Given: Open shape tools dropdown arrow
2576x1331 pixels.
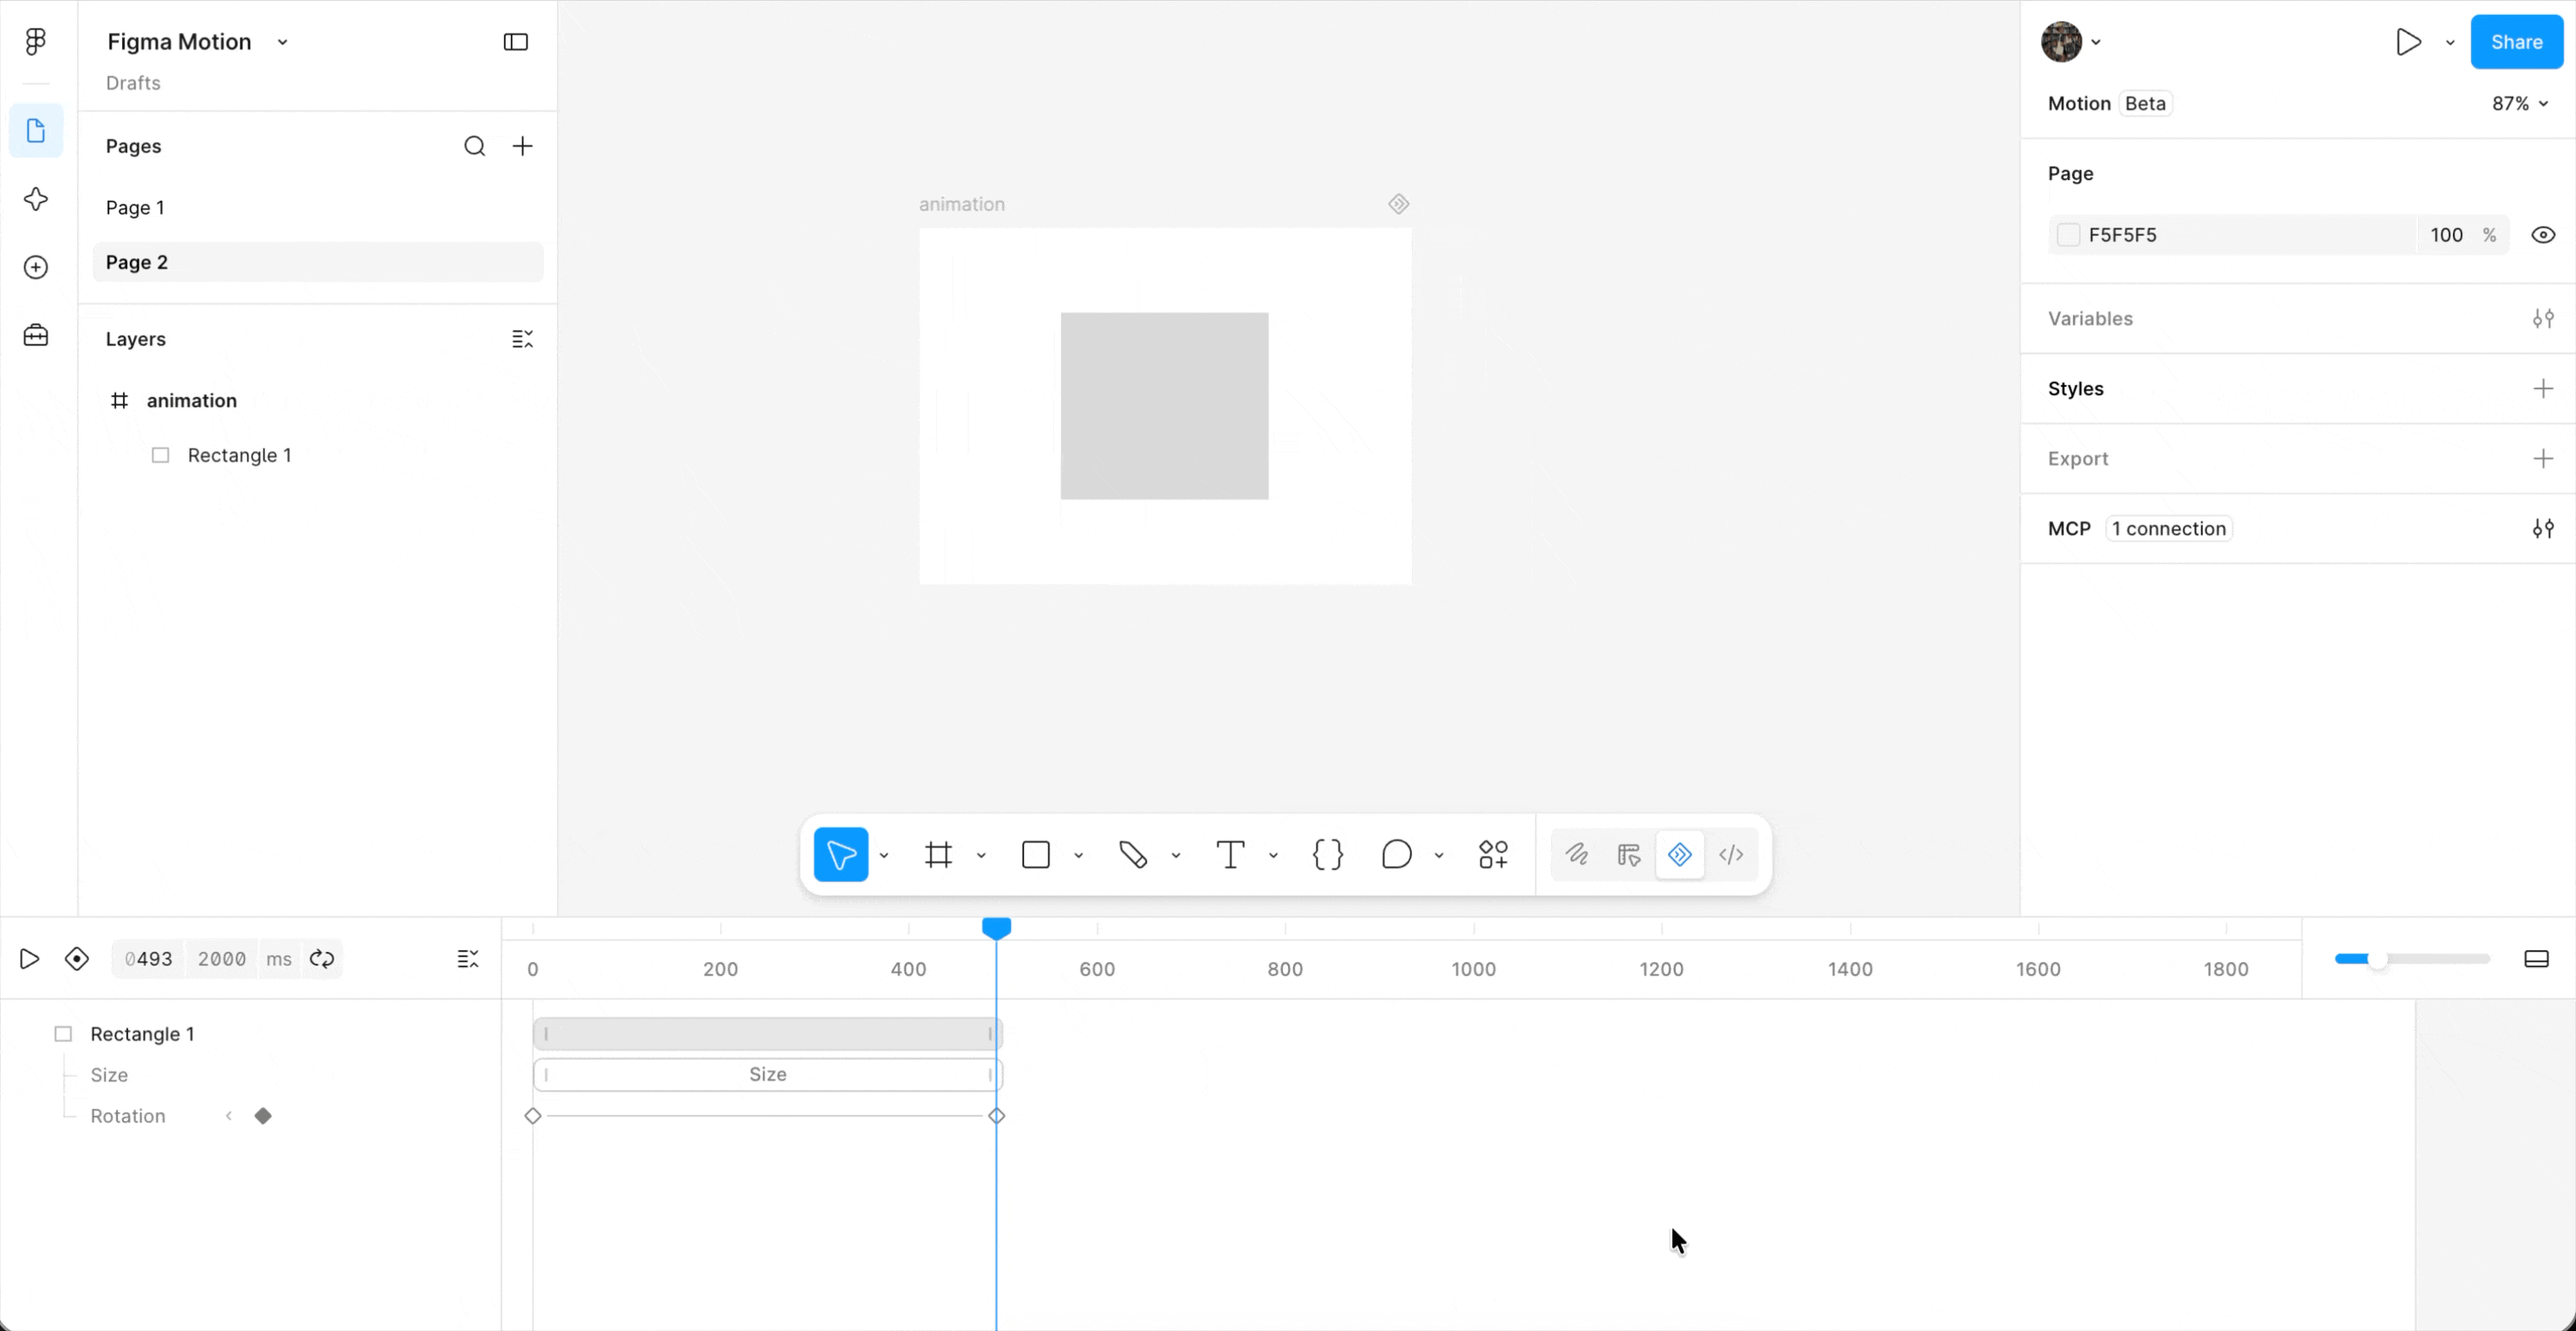Looking at the screenshot, I should point(1079,856).
